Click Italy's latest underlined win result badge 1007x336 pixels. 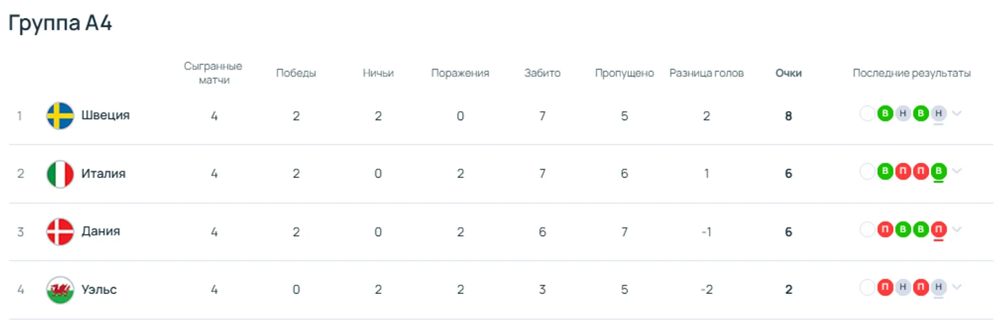coord(938,171)
